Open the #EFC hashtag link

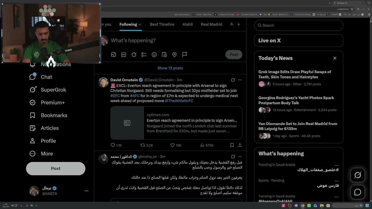click(x=115, y=96)
